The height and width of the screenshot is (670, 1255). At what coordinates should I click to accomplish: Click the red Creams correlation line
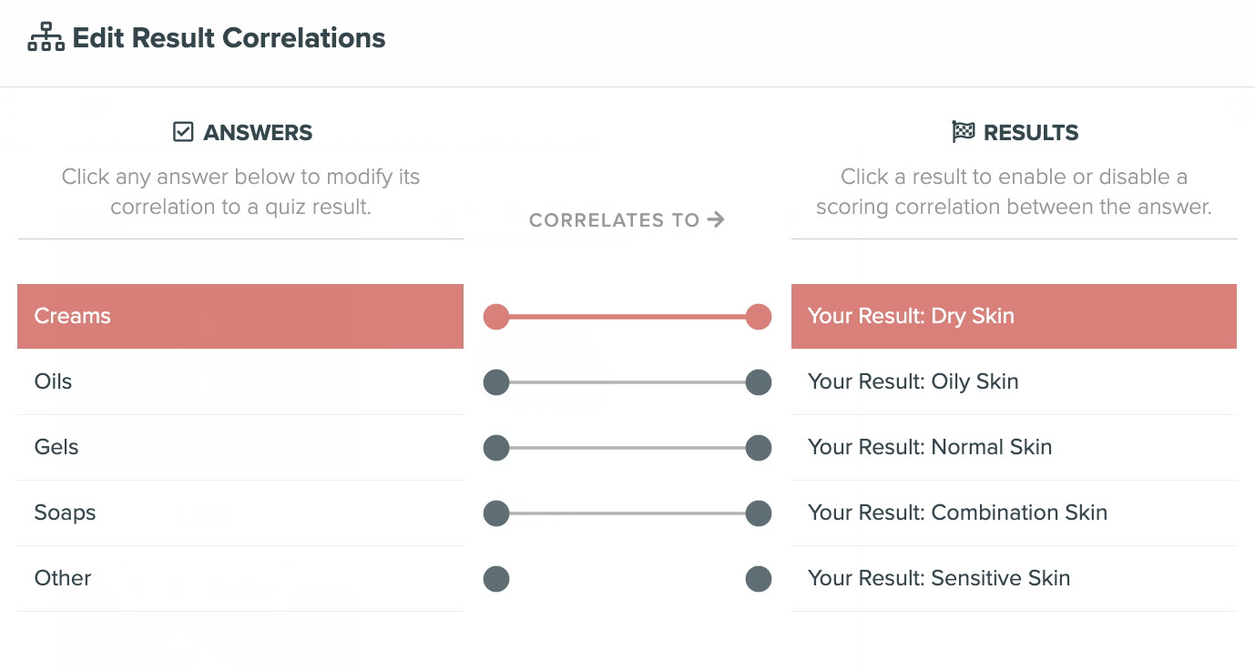(x=627, y=317)
